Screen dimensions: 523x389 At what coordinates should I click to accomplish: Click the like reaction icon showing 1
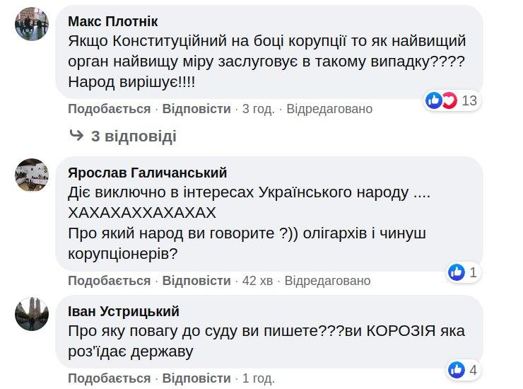click(457, 272)
